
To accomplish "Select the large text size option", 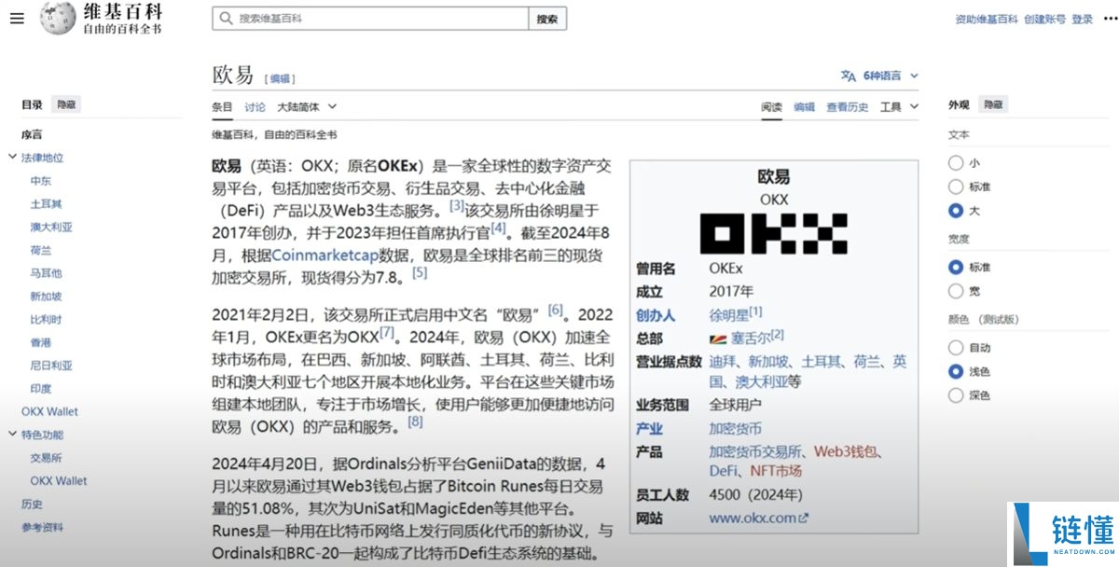I will 955,211.
